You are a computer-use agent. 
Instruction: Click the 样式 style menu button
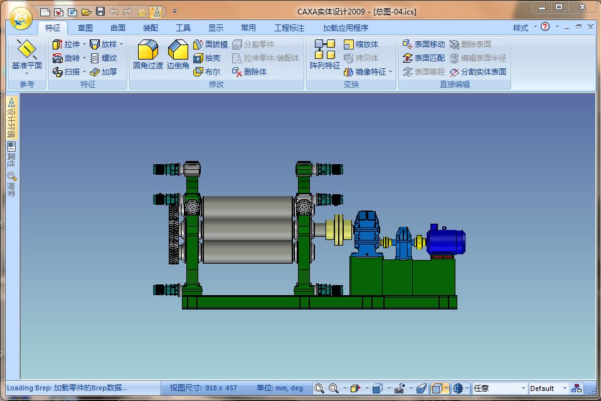(521, 28)
